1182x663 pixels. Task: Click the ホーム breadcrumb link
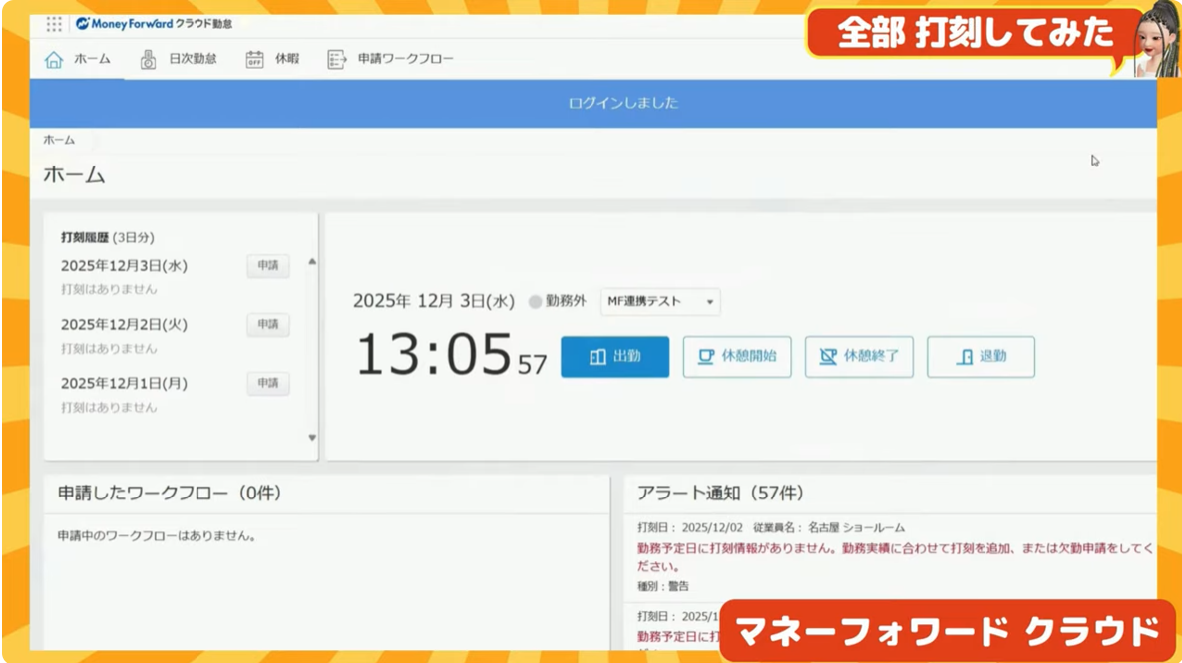tap(59, 141)
